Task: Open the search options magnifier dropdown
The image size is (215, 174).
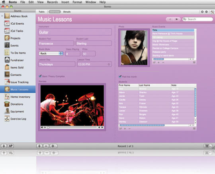Action: click(185, 19)
